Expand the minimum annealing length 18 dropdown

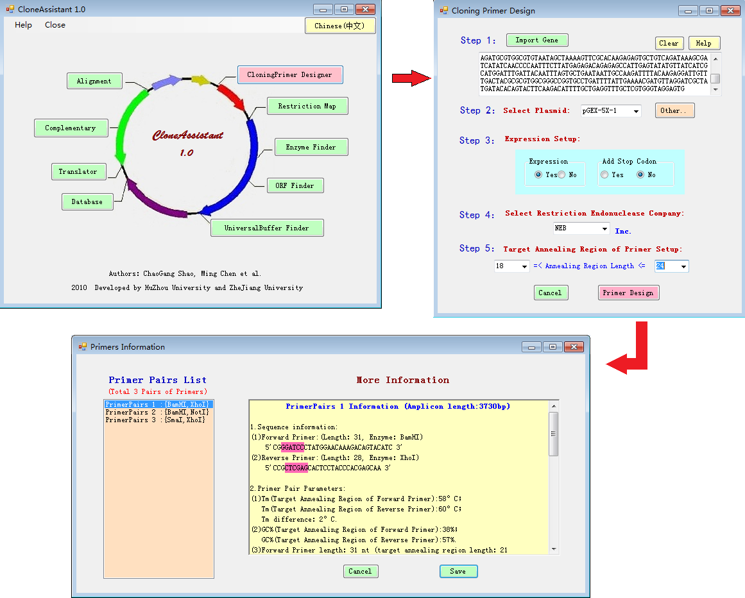(x=524, y=266)
